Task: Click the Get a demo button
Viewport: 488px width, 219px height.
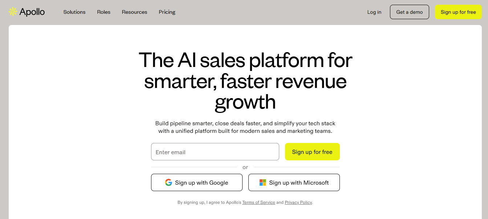Action: point(409,12)
